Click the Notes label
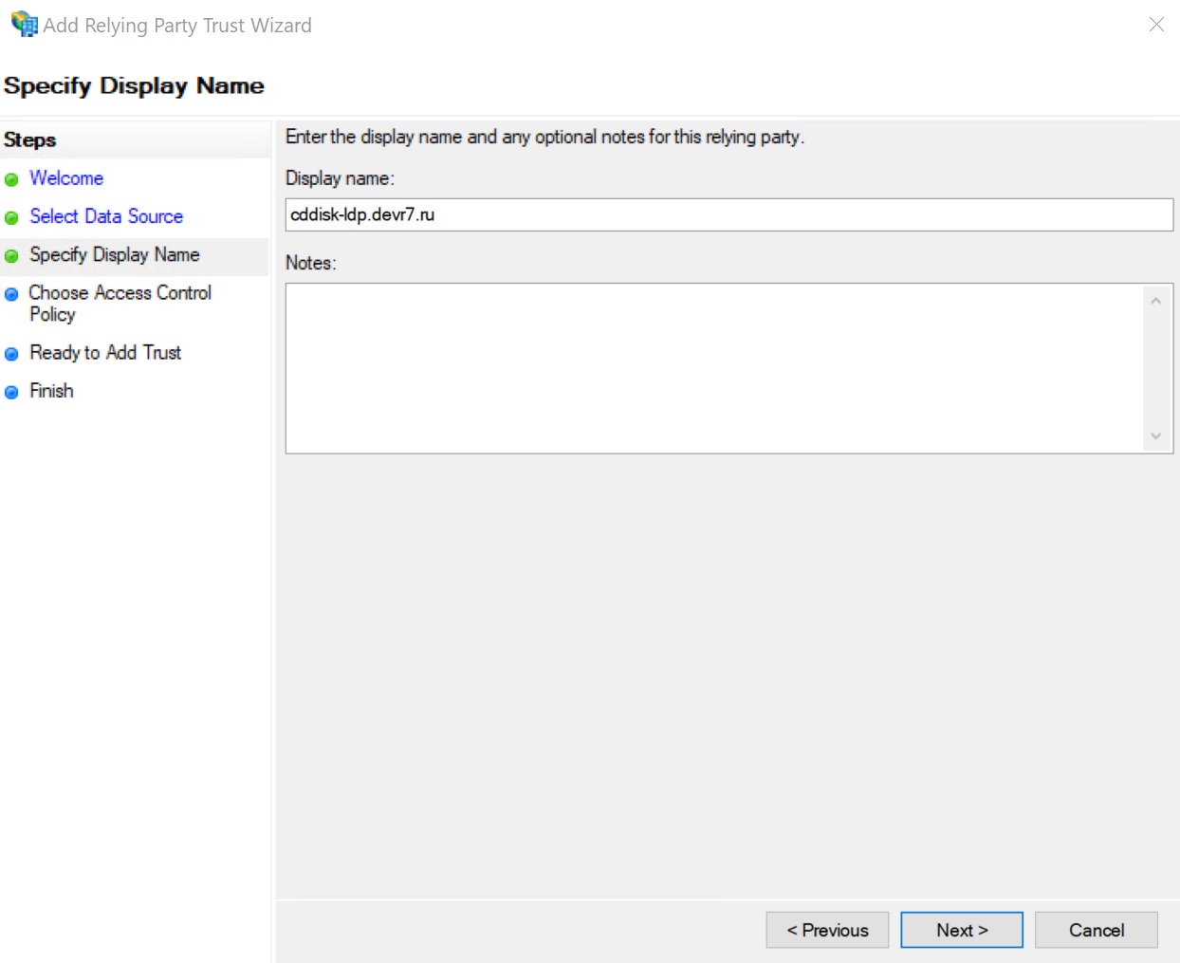 [x=311, y=263]
